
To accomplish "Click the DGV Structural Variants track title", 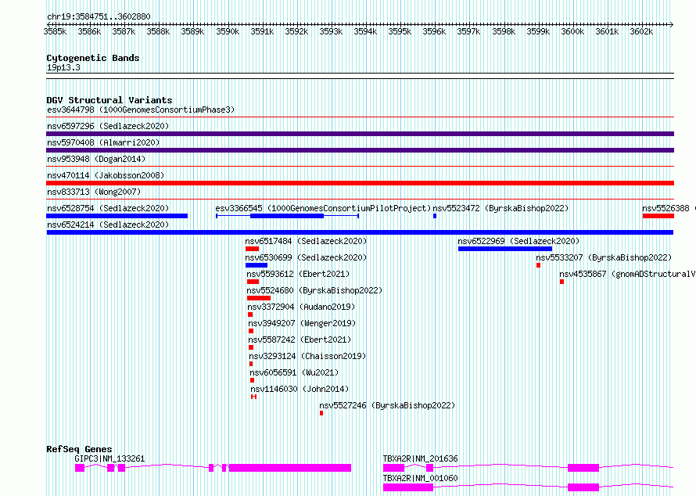I will point(109,100).
